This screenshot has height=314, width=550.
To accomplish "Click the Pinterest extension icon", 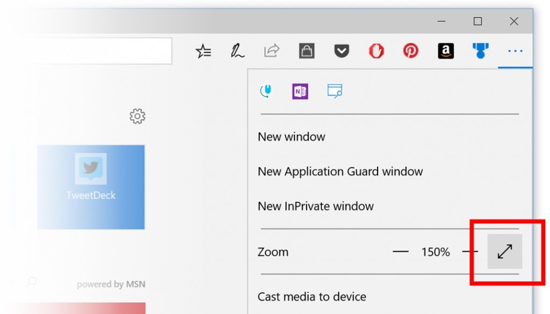I will [411, 51].
